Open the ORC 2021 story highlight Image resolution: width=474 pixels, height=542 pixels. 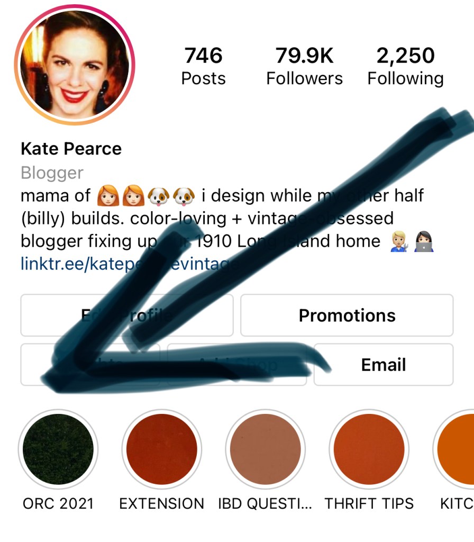(58, 449)
